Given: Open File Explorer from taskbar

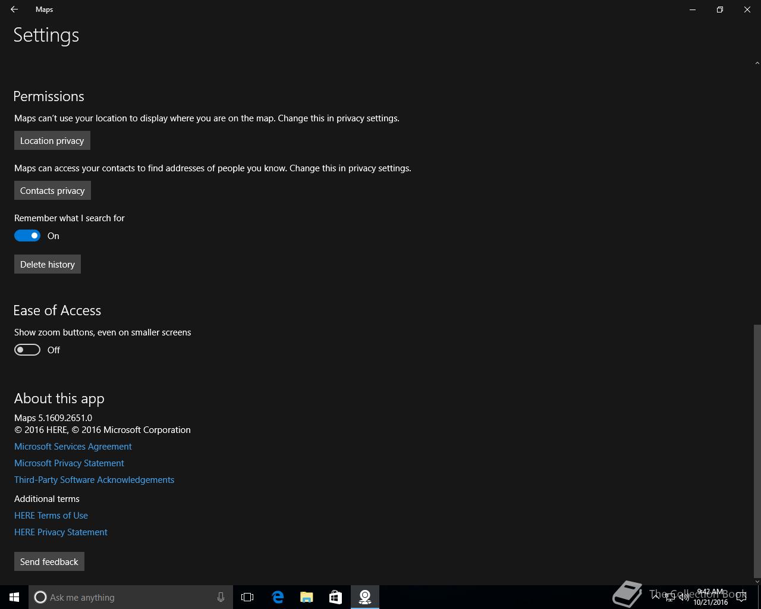Looking at the screenshot, I should tap(307, 597).
